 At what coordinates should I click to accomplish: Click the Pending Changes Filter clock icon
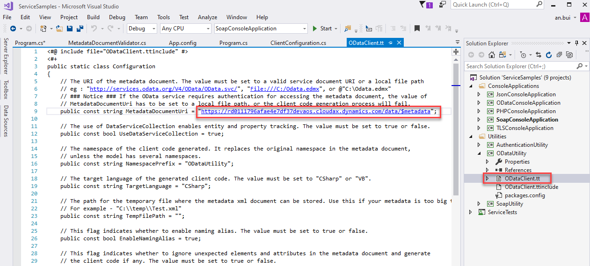524,55
